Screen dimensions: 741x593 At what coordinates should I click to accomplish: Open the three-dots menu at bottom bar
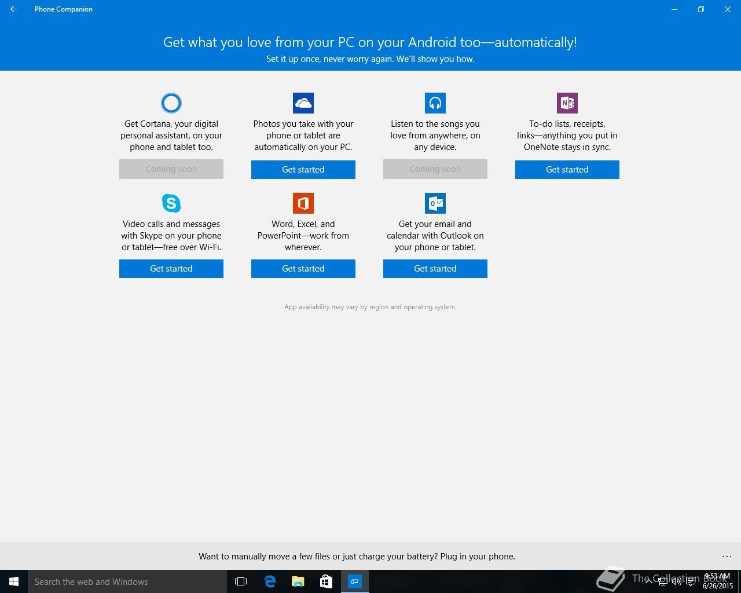click(727, 557)
